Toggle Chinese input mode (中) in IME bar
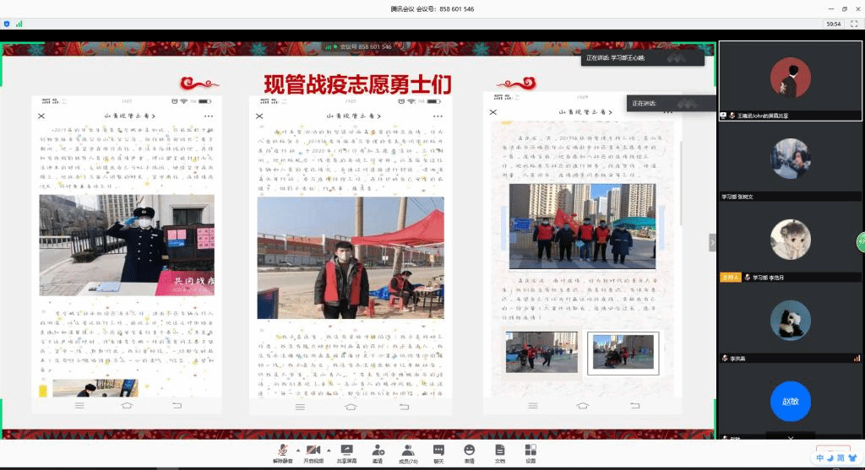This screenshot has width=865, height=470. (819, 457)
